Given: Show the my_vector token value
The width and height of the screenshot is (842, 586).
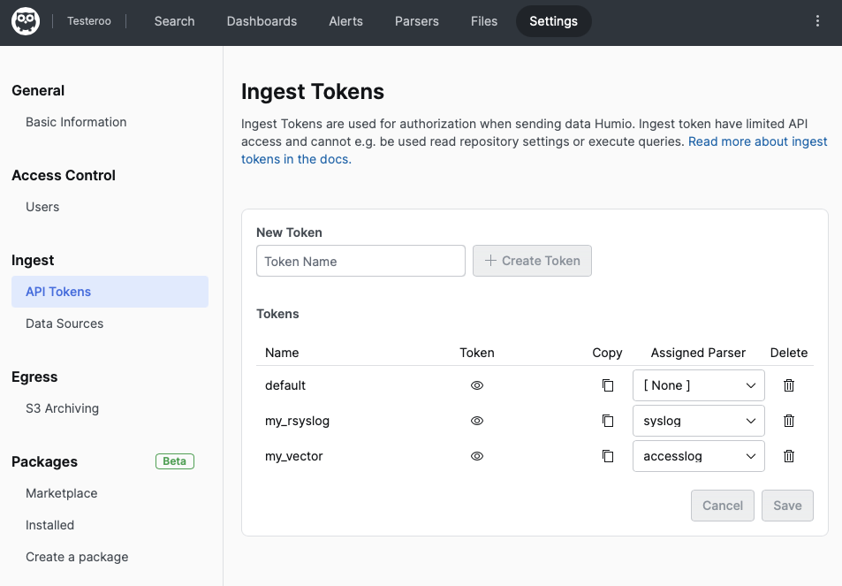Looking at the screenshot, I should tap(477, 456).
